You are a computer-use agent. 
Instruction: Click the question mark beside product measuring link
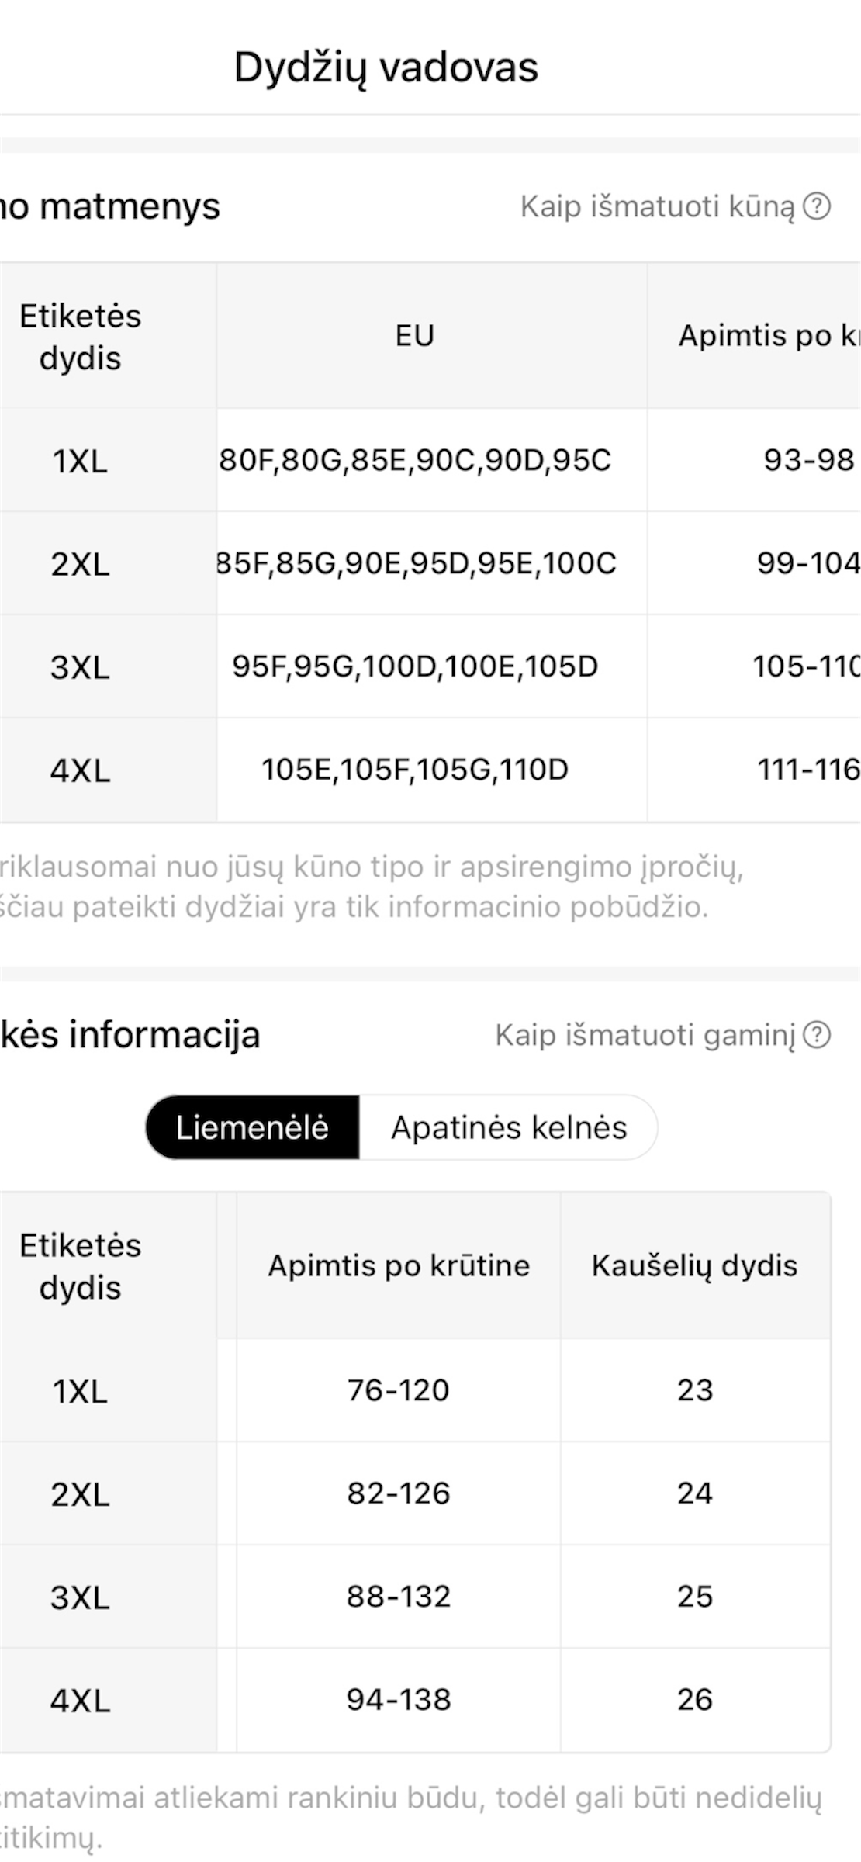pyautogui.click(x=815, y=1034)
